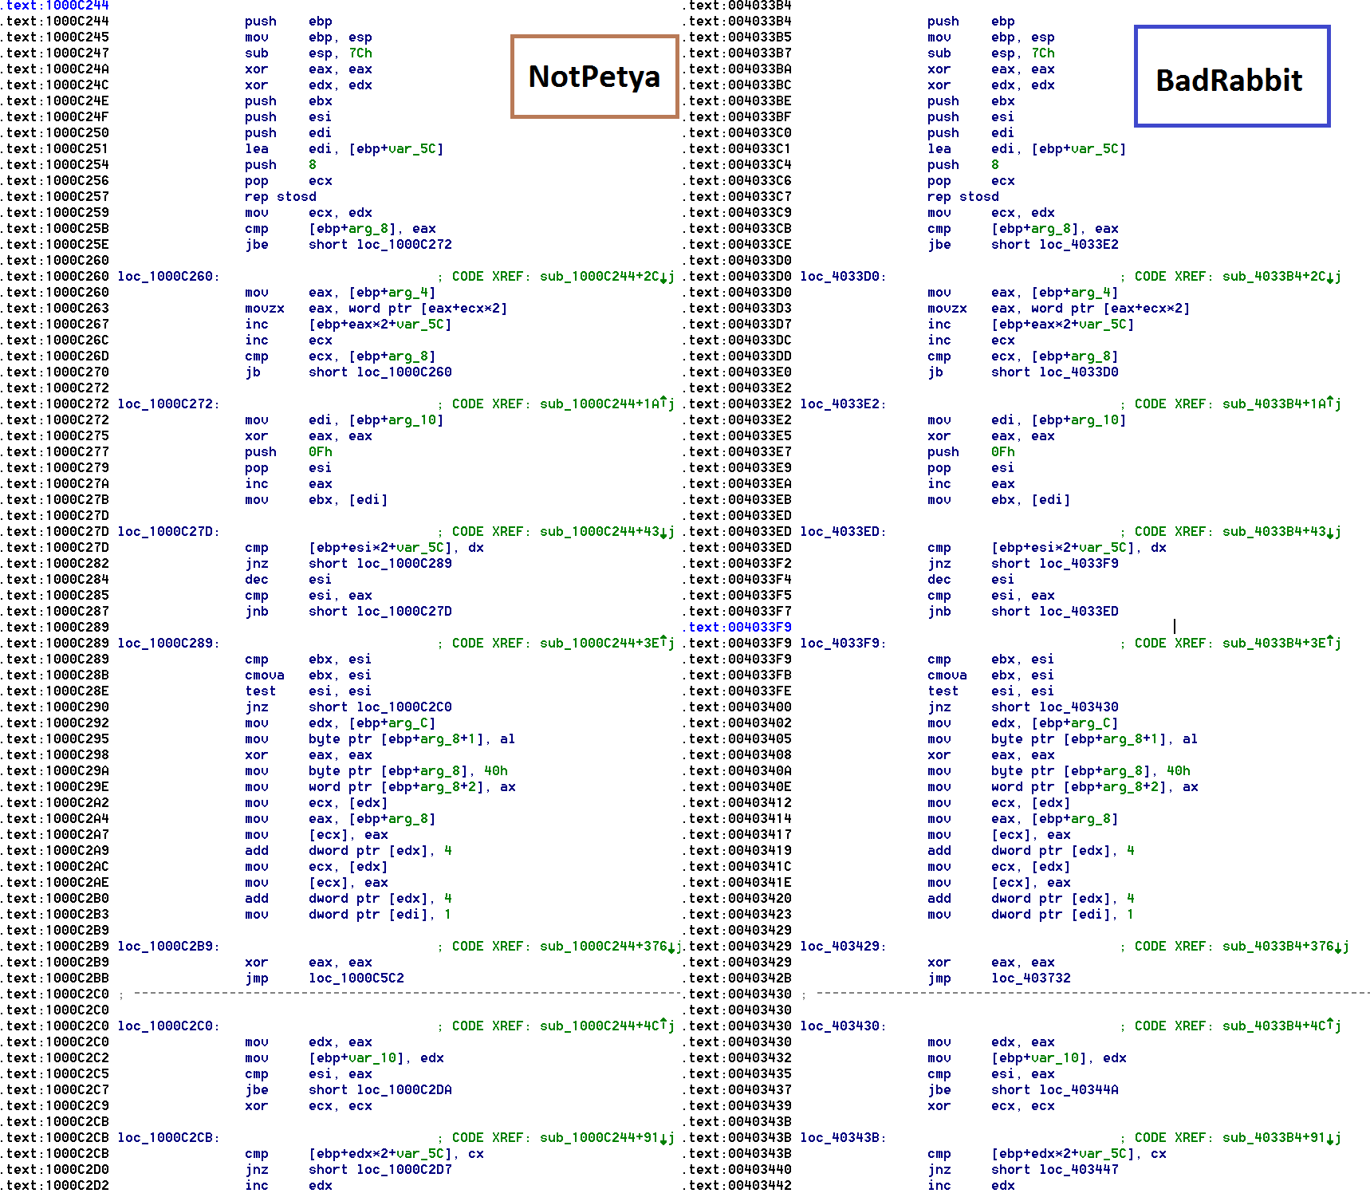The width and height of the screenshot is (1370, 1201).
Task: Select the loc_1000C260 label definition
Action: click(x=166, y=277)
